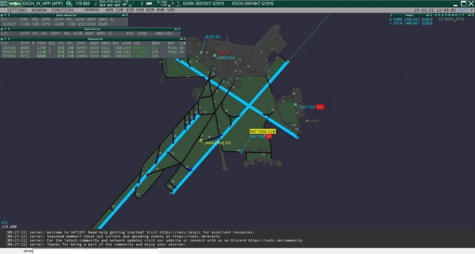Select the KLM137 row in Sector Inbound List
This screenshot has width=475, height=254.
point(64,24)
